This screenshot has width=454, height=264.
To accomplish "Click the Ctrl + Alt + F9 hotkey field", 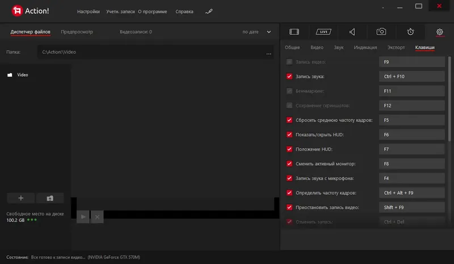I will coord(411,193).
